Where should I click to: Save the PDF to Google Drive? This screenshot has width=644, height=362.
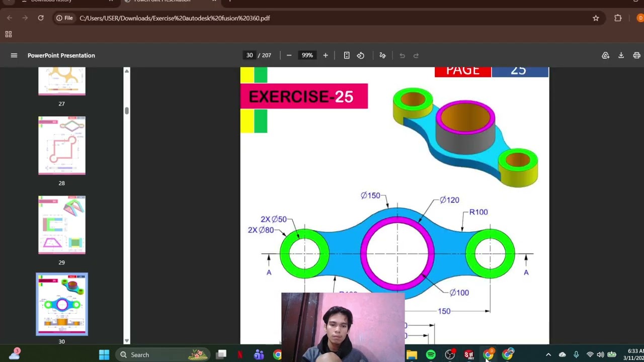[x=606, y=55]
